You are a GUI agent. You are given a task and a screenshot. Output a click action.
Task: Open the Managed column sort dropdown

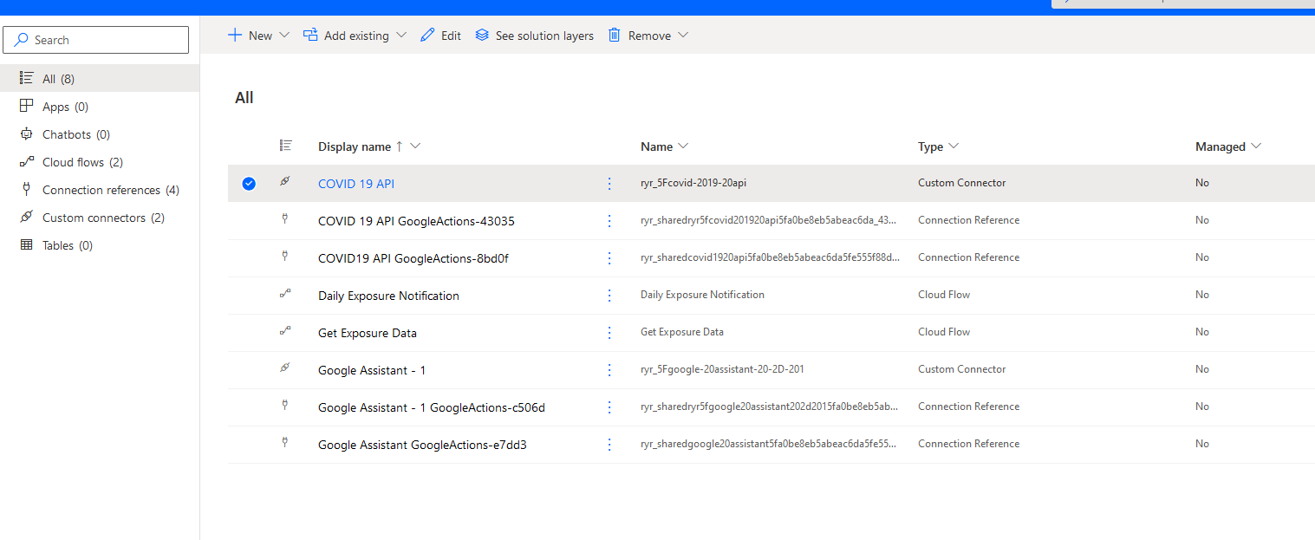tap(1256, 146)
